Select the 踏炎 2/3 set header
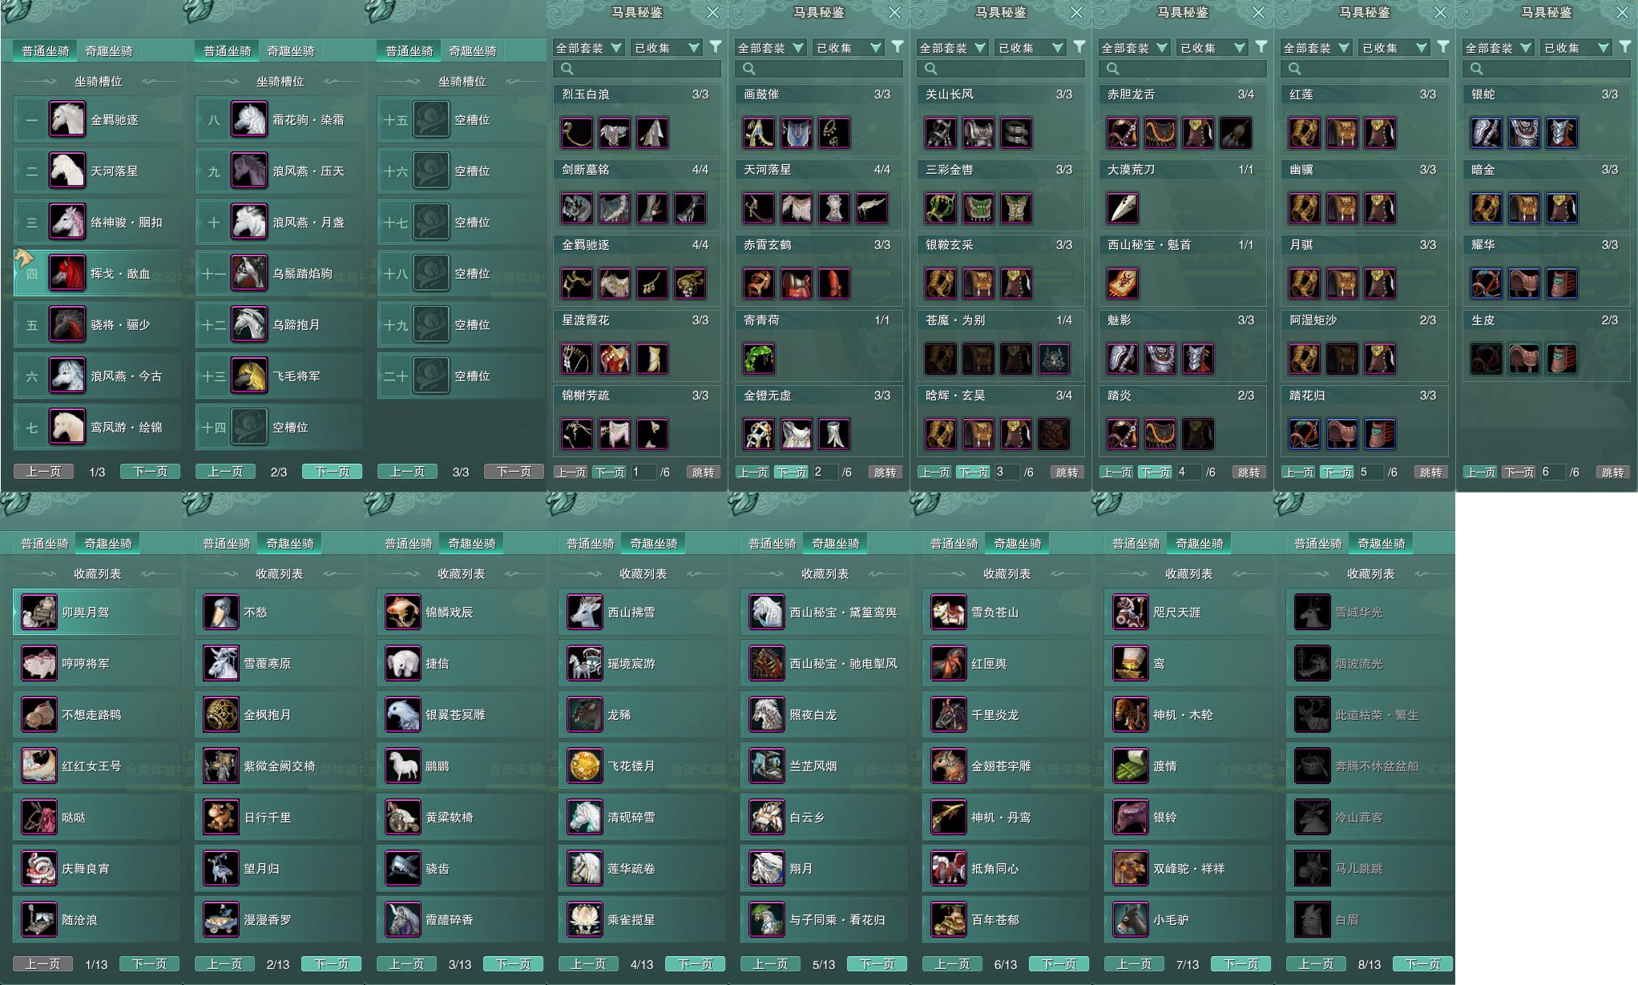The height and width of the screenshot is (985, 1638). (x=1182, y=396)
